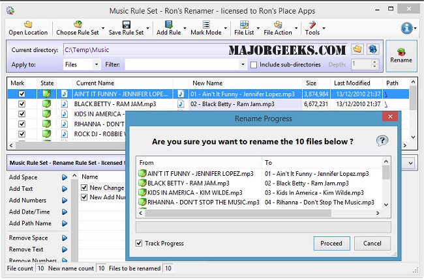This screenshot has height=280, width=424.
Task: Click the browse folder icon next to directory
Action: tap(357, 49)
